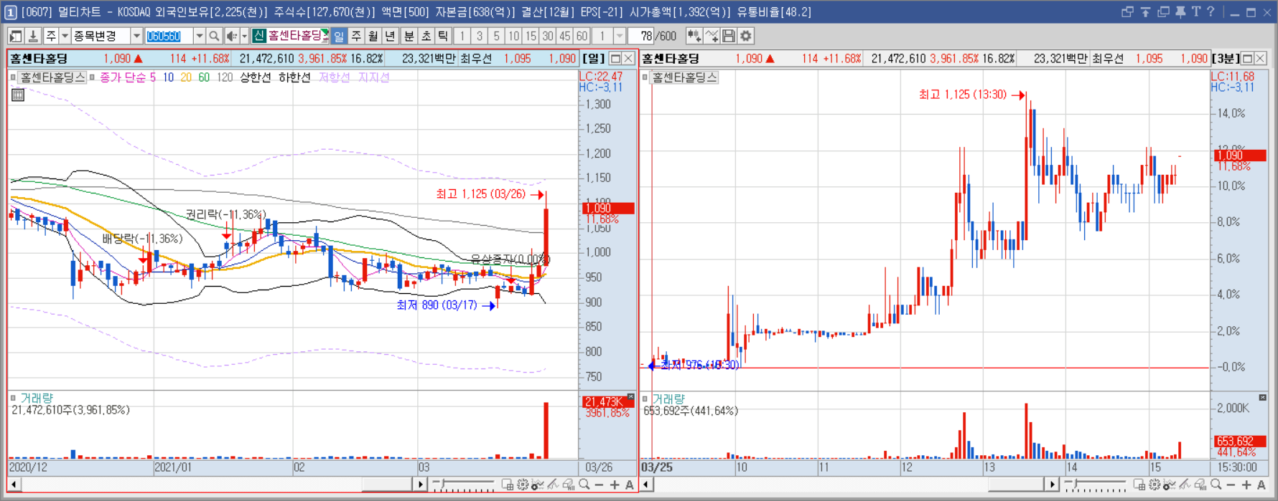Screen dimensions: 1278x501
Task: Click the 상한선 upper band legend label
Action: tap(256, 77)
